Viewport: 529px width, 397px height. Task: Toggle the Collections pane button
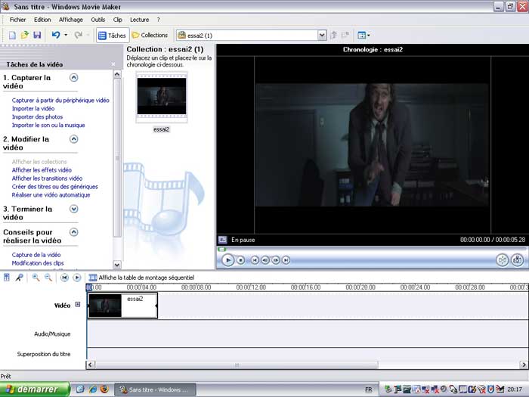point(150,35)
